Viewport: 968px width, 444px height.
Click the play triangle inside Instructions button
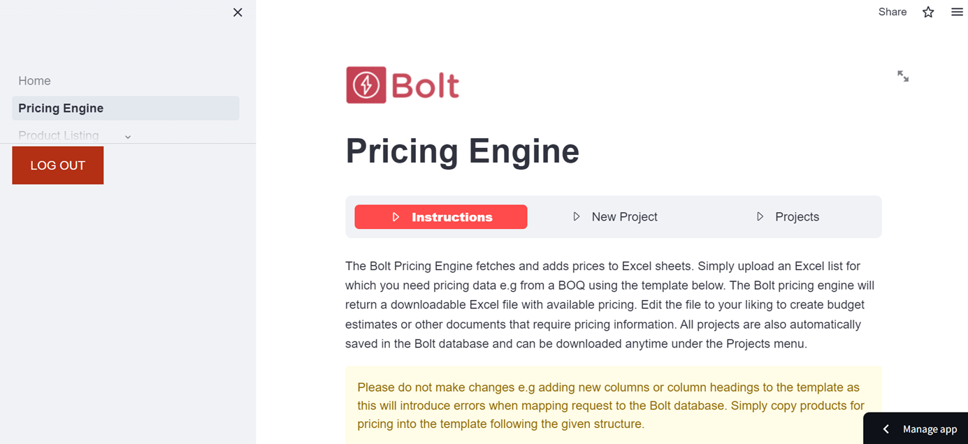(x=396, y=216)
